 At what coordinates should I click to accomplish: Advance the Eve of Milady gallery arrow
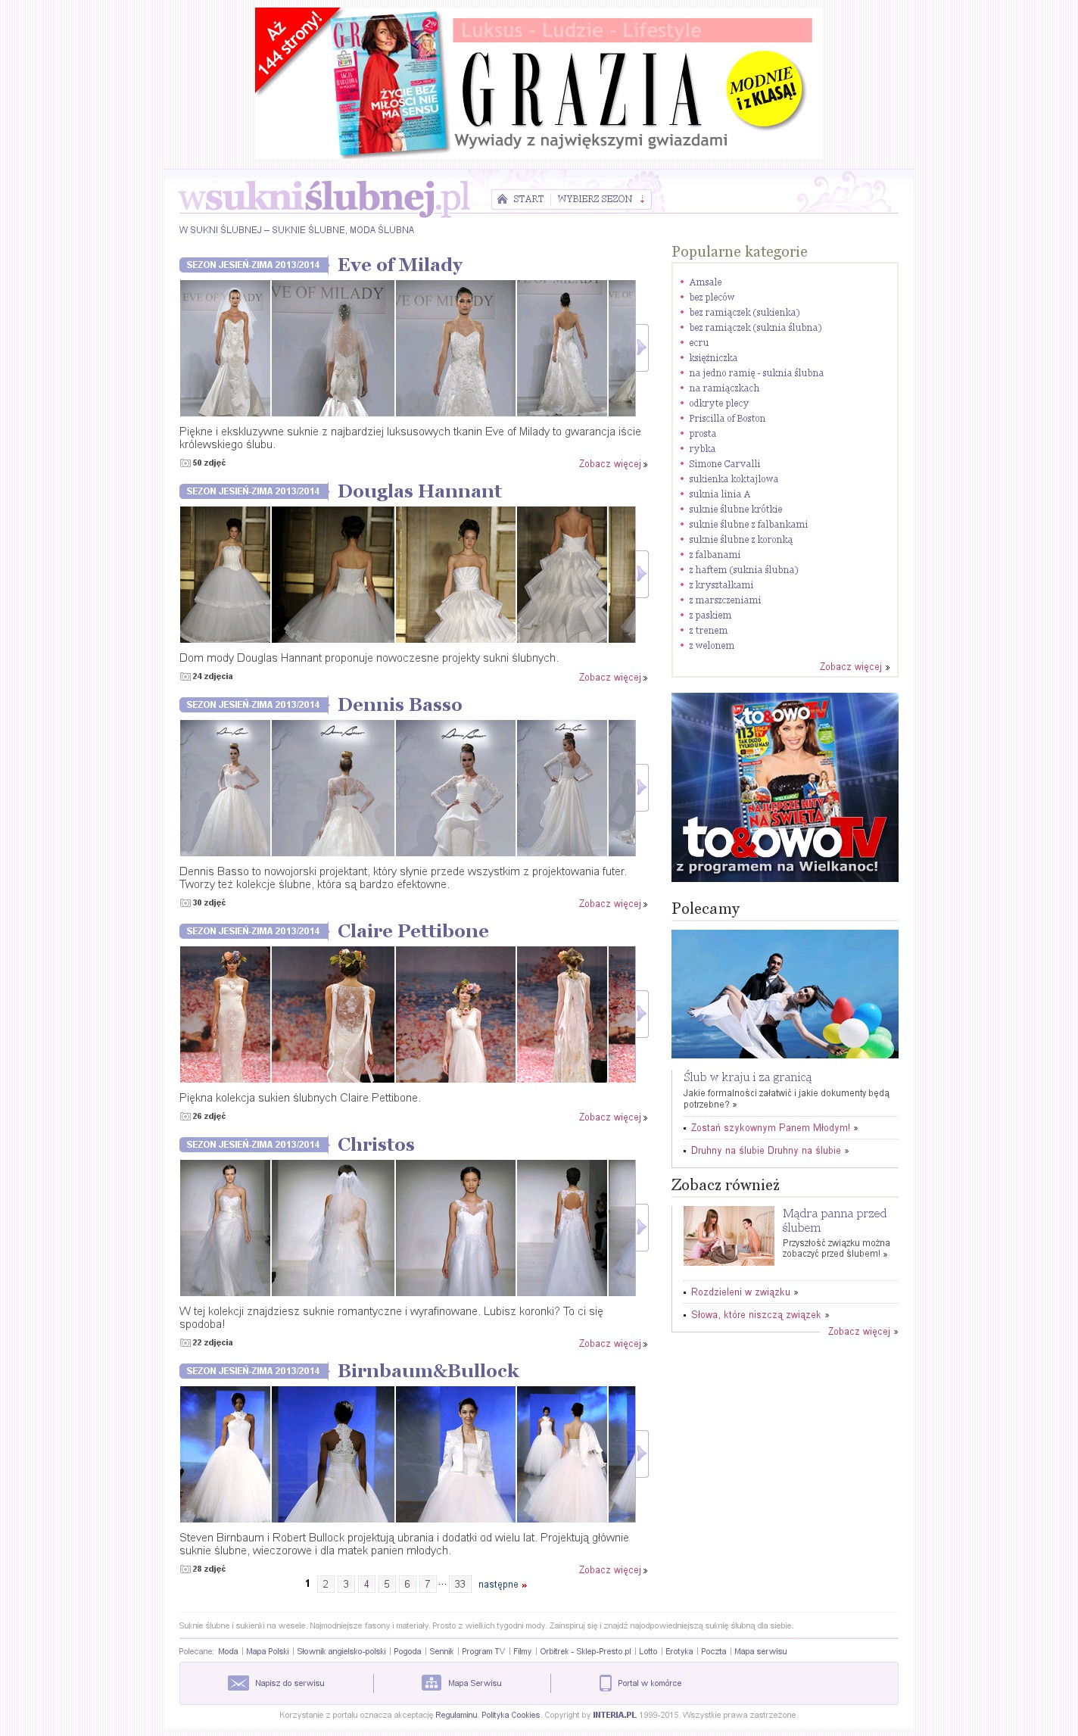click(x=642, y=348)
